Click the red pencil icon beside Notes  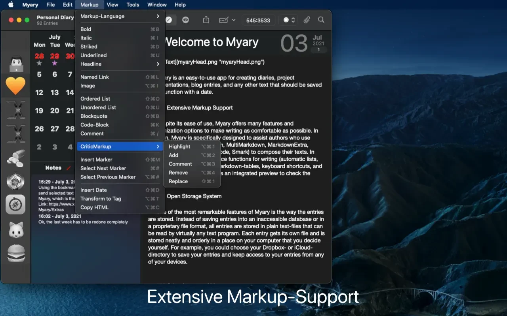69,168
